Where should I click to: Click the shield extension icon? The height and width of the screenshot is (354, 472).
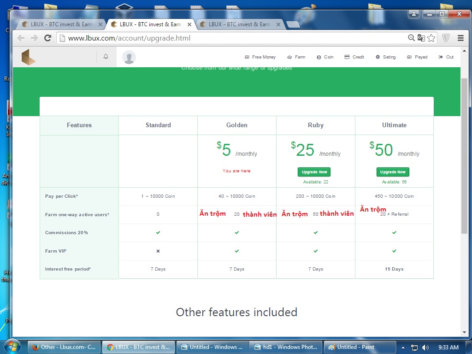point(446,38)
